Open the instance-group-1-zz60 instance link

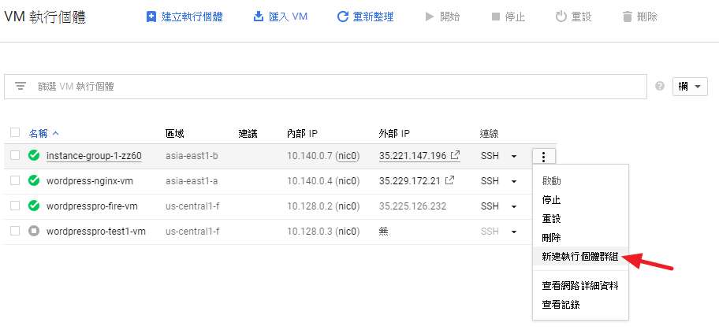[x=94, y=156]
